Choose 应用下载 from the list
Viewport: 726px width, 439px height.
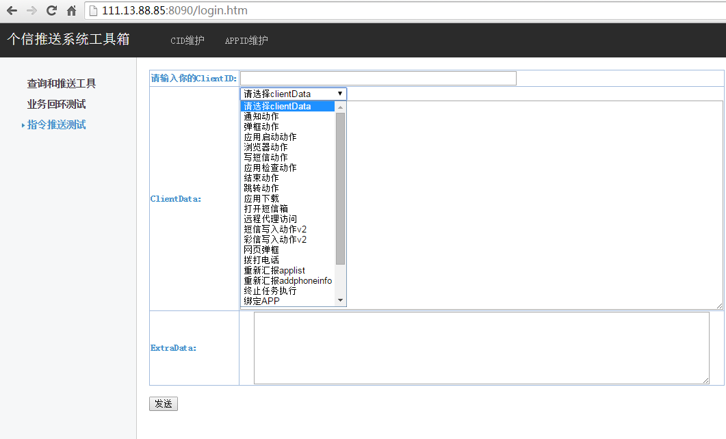(287, 198)
